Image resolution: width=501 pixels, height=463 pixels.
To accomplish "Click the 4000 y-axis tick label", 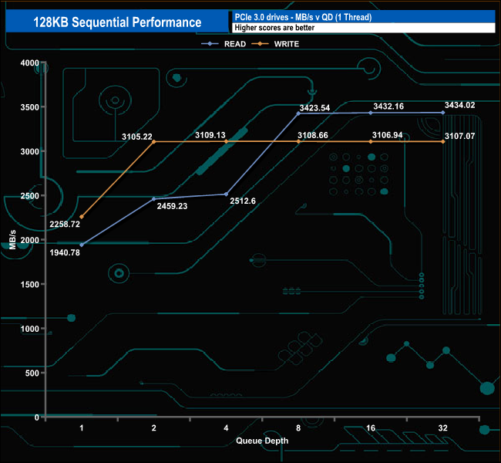I will tap(30, 63).
